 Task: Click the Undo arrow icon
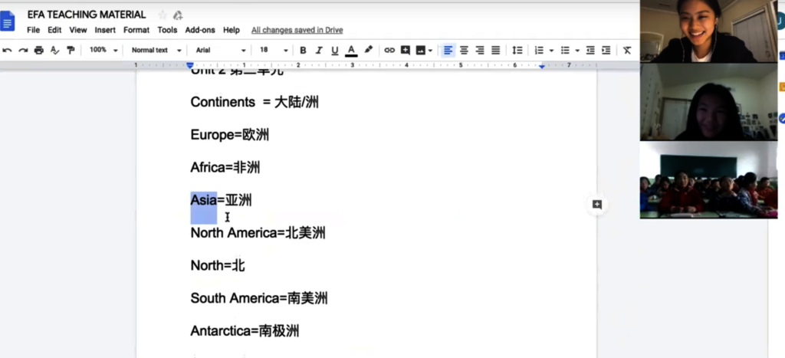point(8,51)
